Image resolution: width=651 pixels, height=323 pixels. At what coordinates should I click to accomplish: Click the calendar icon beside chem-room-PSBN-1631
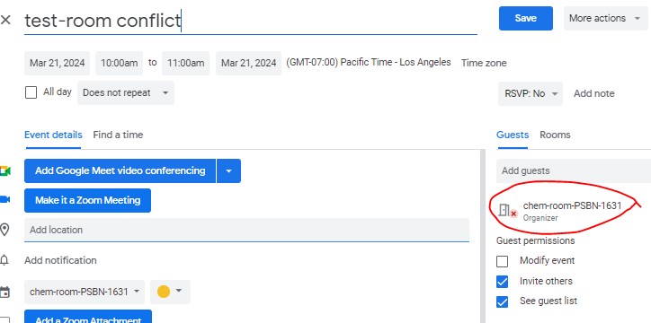(4, 292)
